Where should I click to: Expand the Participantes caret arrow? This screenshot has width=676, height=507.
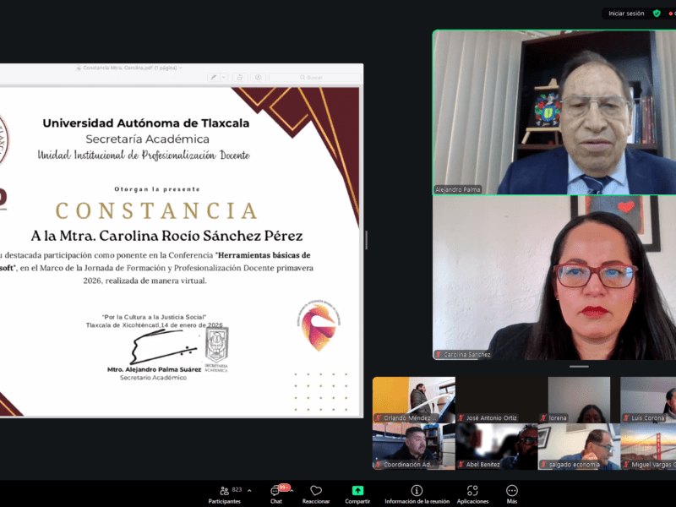(250, 490)
